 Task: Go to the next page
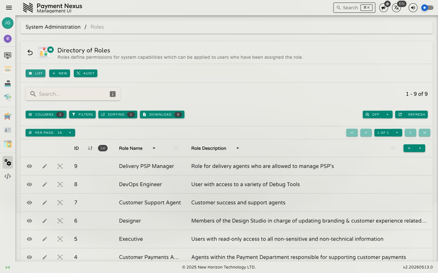(x=411, y=133)
